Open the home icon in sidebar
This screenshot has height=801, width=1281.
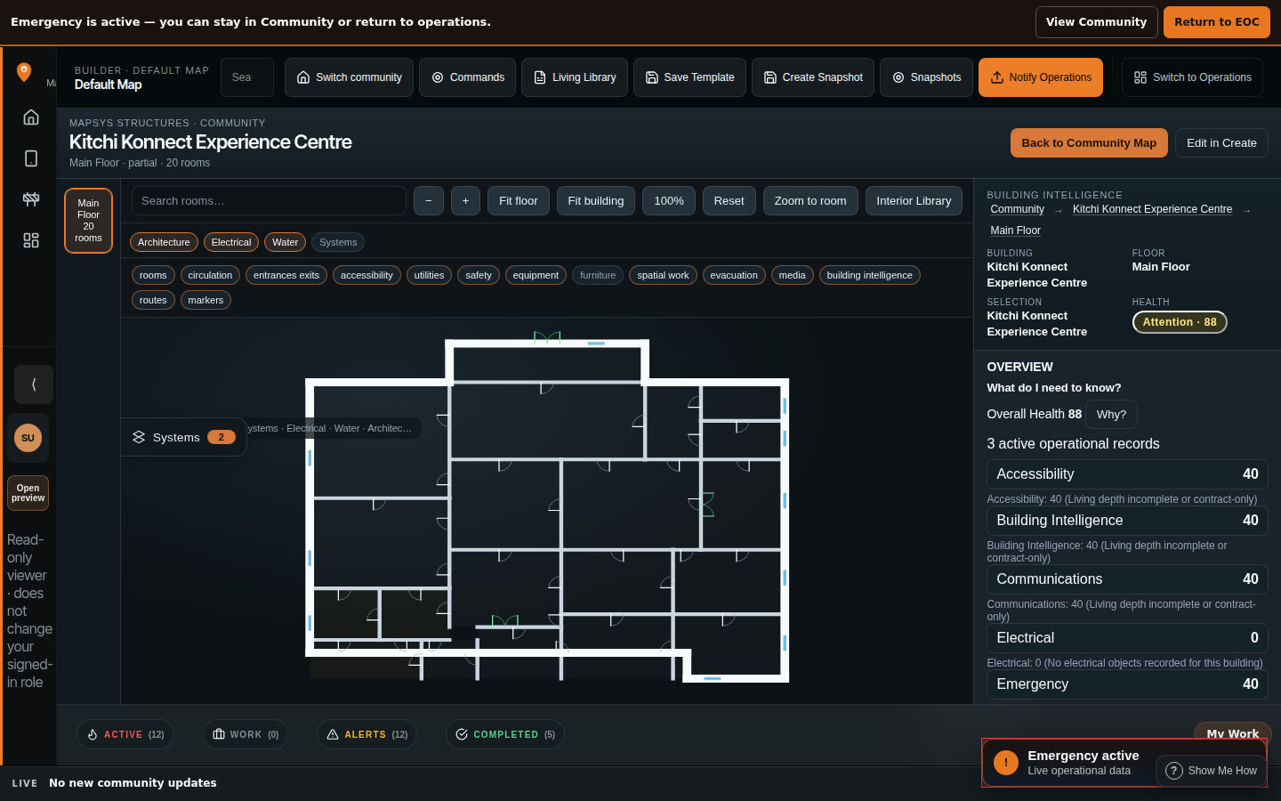[31, 117]
